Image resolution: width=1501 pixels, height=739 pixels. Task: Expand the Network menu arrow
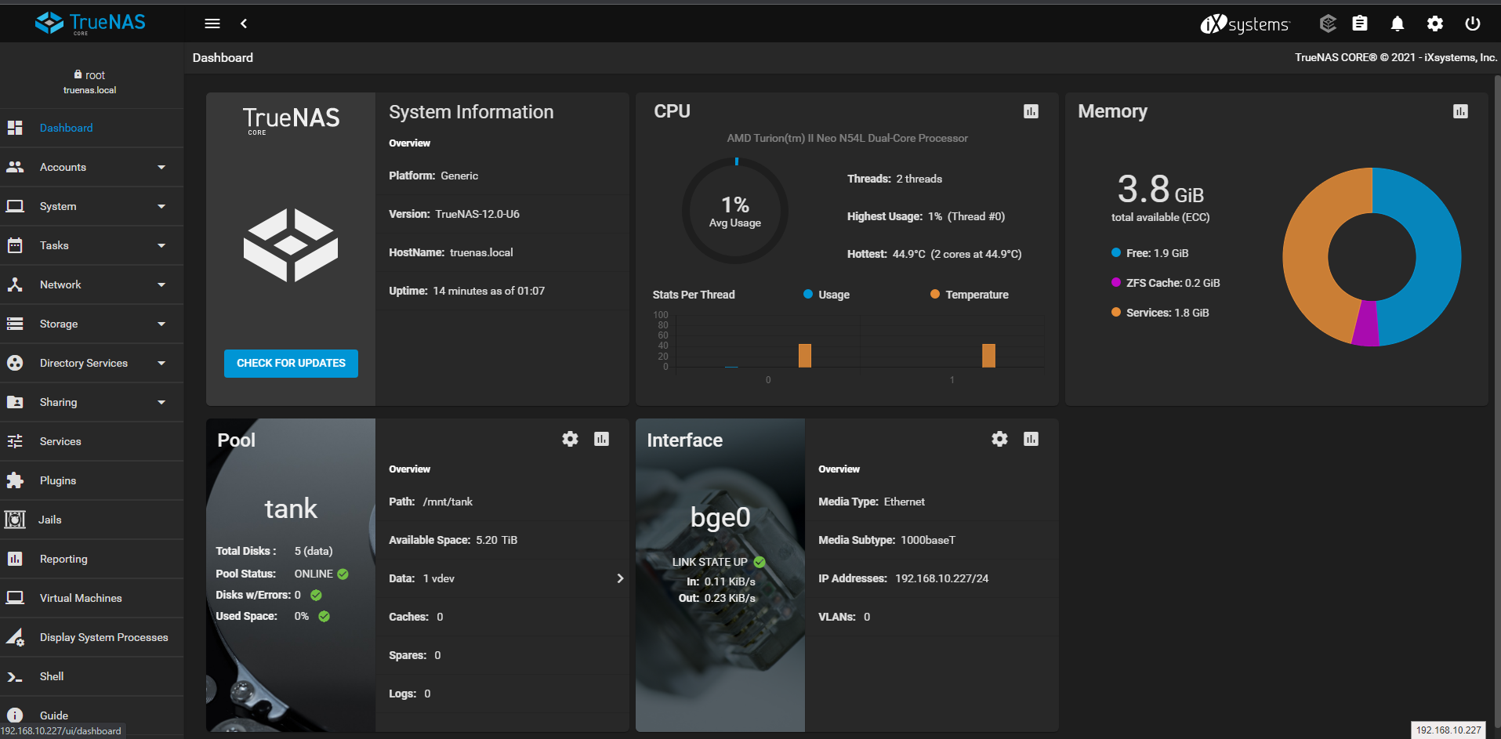pyautogui.click(x=161, y=284)
